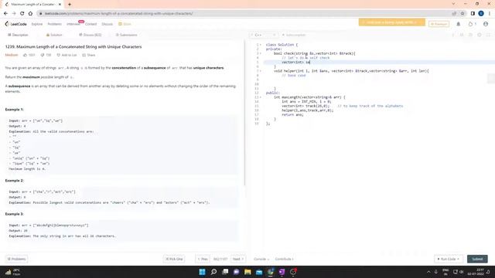Click the browser home icon

coord(30,14)
